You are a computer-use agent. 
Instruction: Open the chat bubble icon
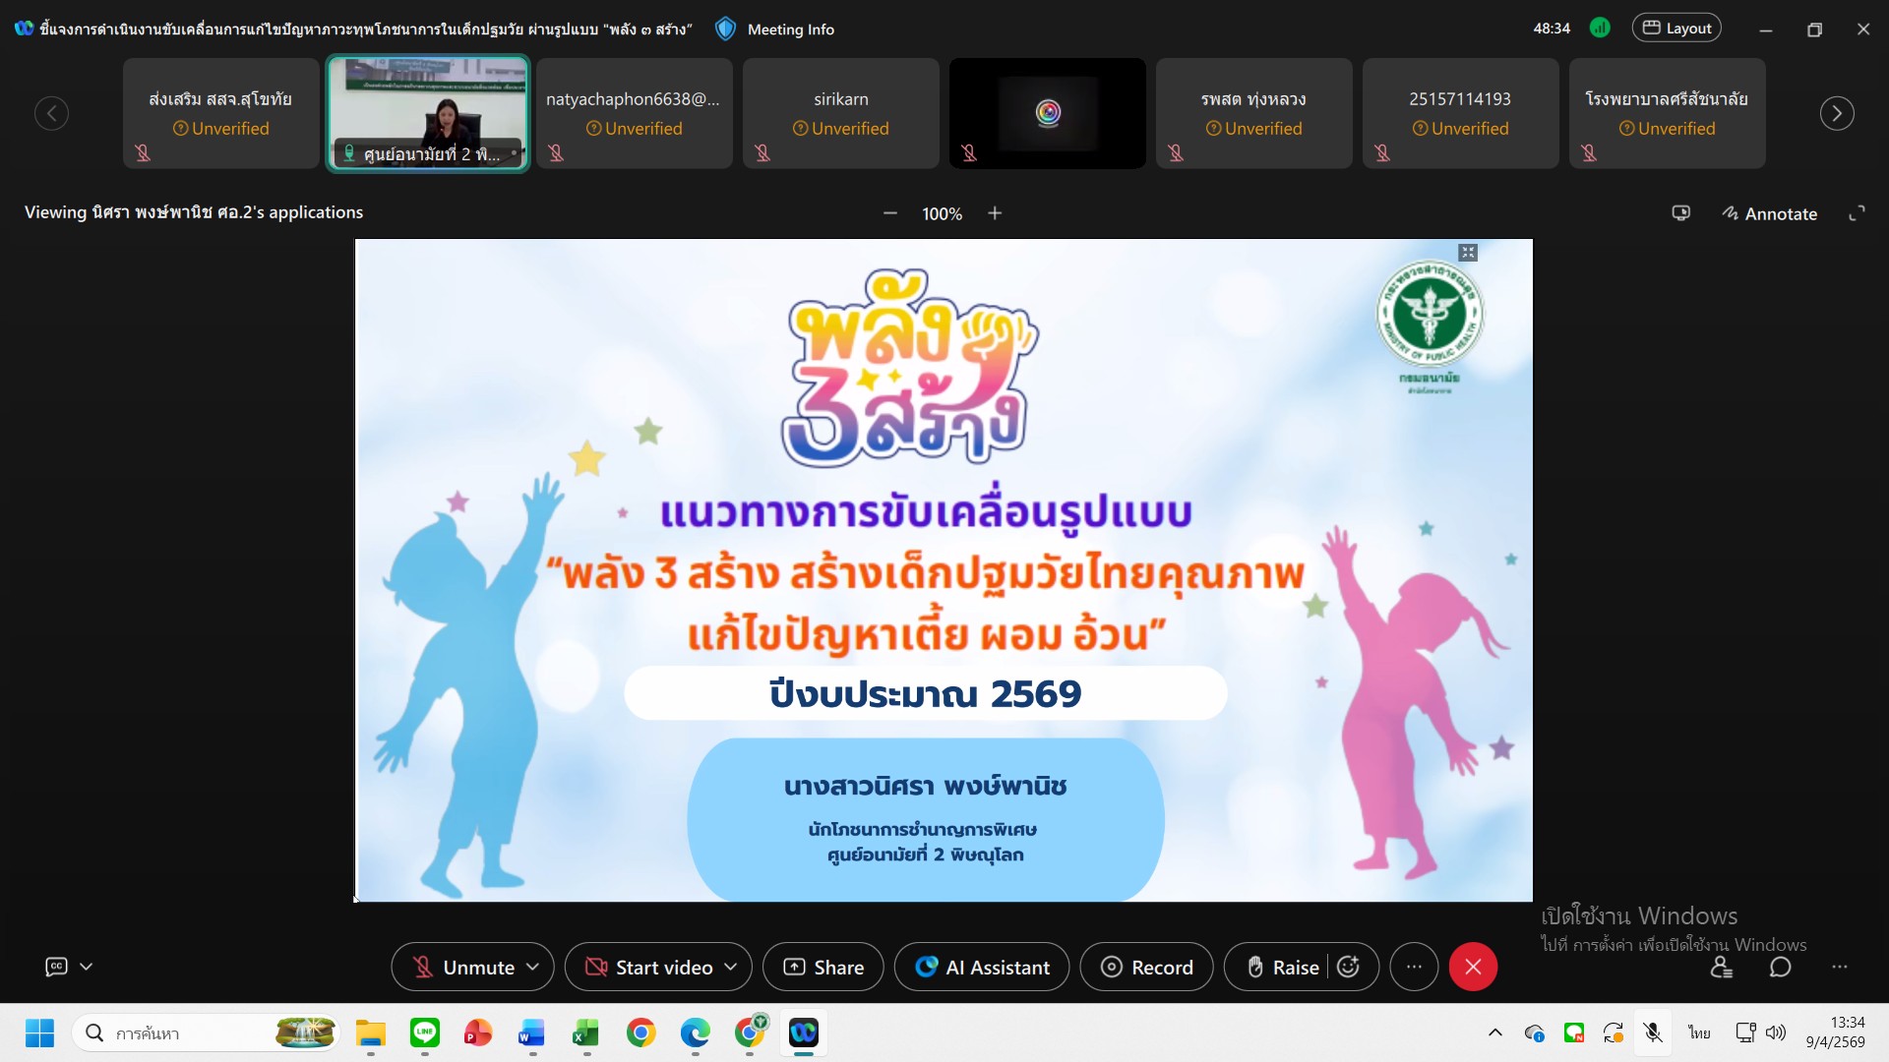[x=1780, y=968]
